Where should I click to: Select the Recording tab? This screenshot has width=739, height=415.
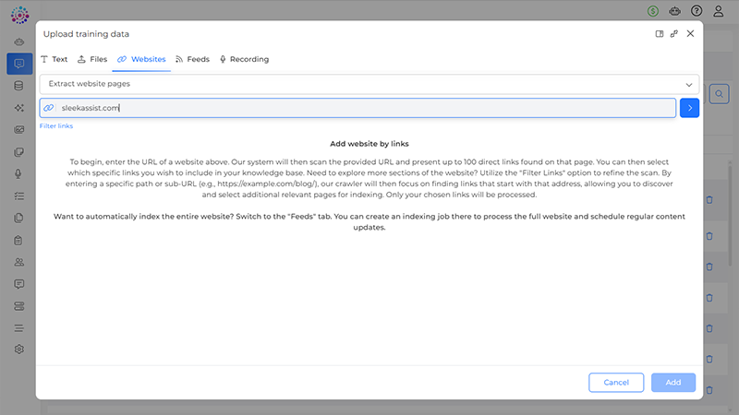[x=244, y=59]
